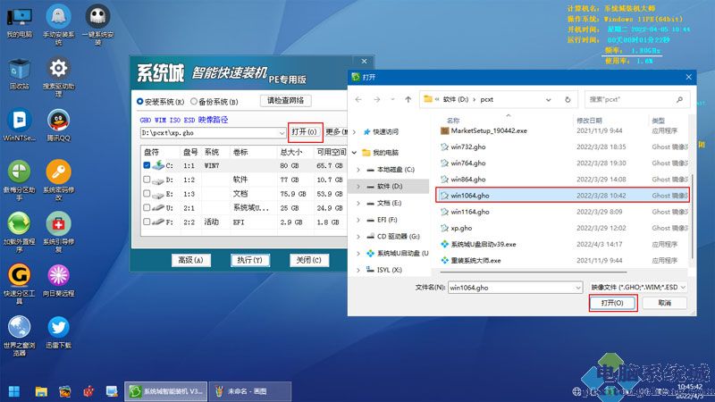Screen dimensions: 715x402
Task: Uncheck the C: drive checkbox
Action: (147, 165)
